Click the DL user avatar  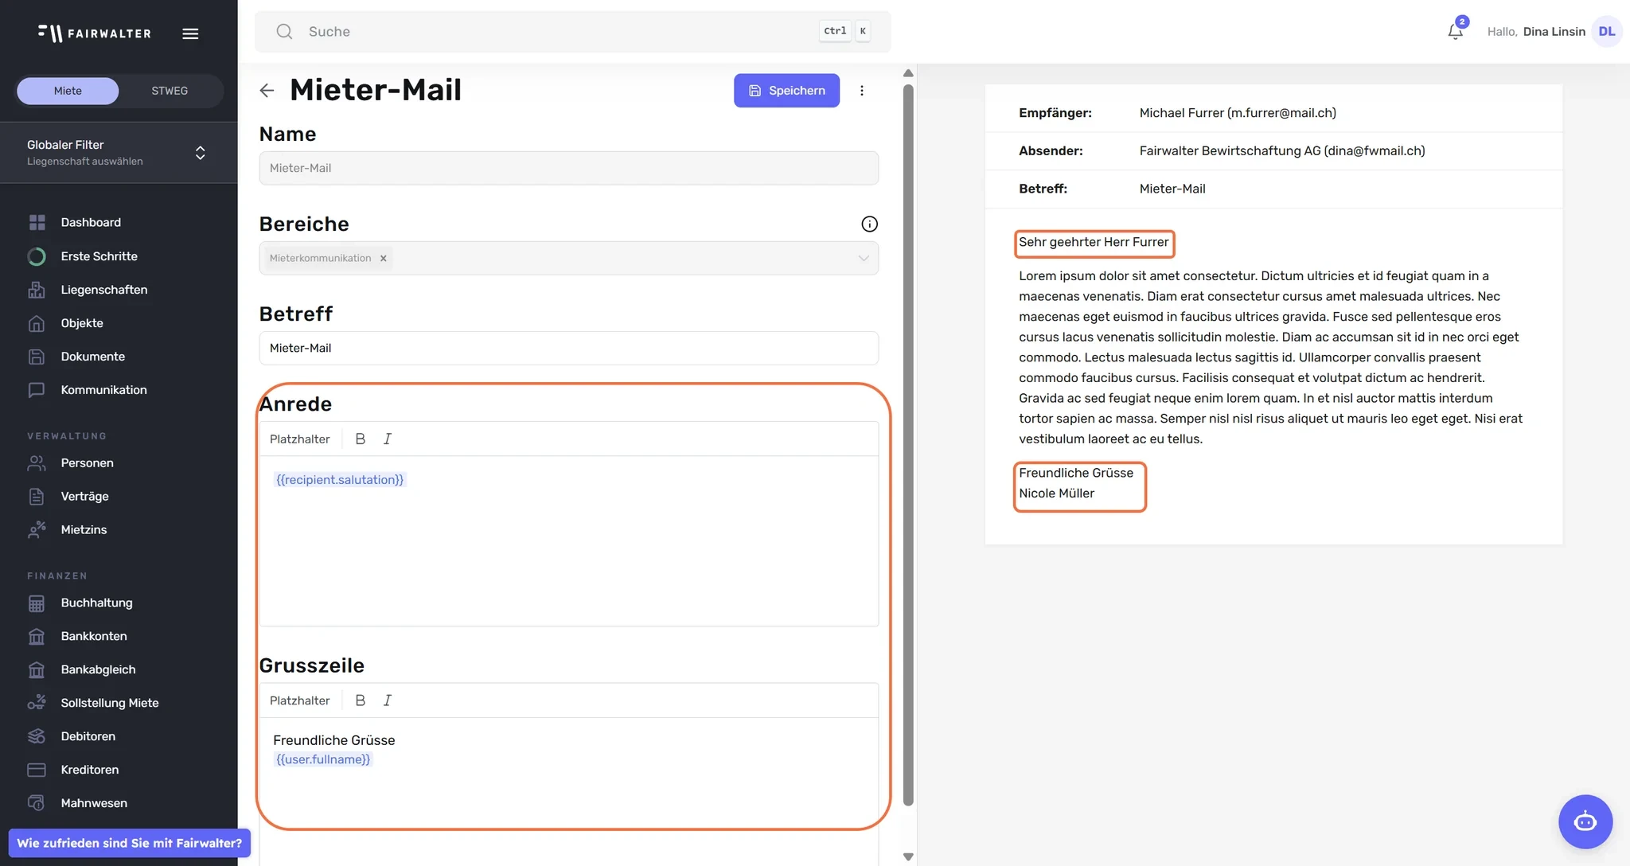[x=1606, y=32]
